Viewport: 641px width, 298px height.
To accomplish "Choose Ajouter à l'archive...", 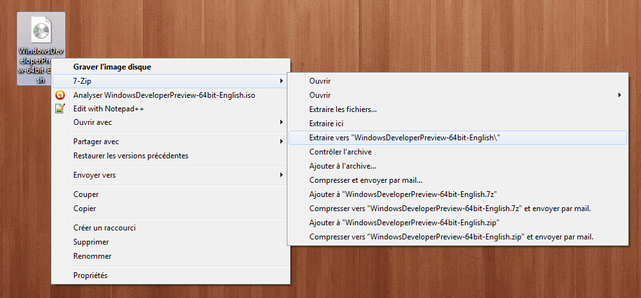I will (x=343, y=166).
